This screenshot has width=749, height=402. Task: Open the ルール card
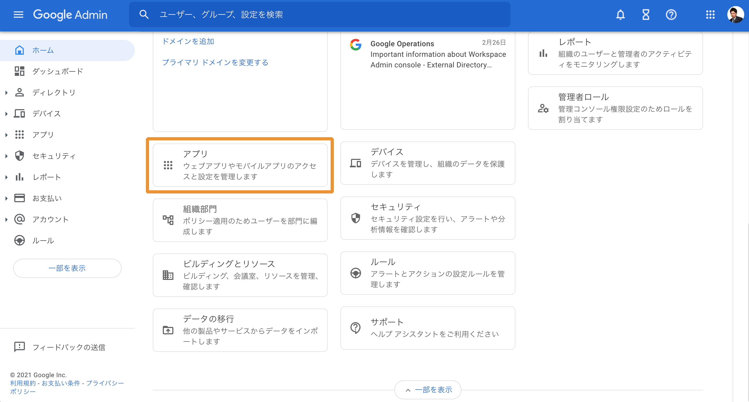pos(428,273)
